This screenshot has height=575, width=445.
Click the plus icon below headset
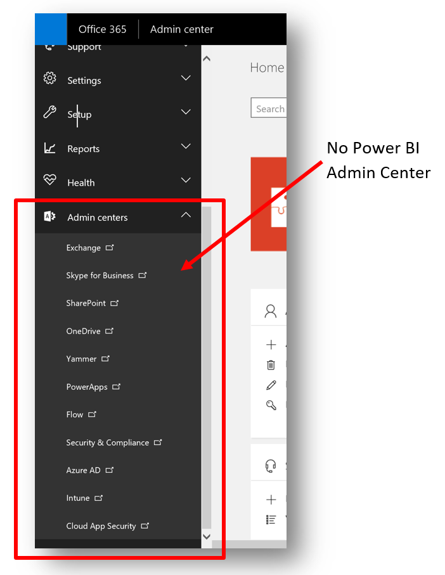pos(271,500)
